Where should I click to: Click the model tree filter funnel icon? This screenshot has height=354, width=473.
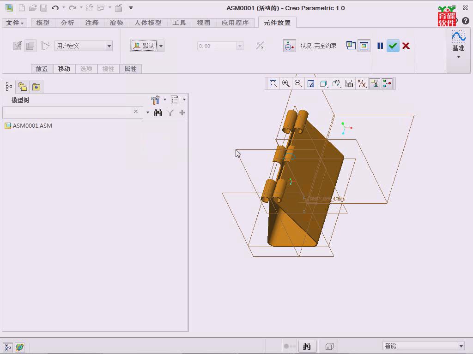(170, 113)
